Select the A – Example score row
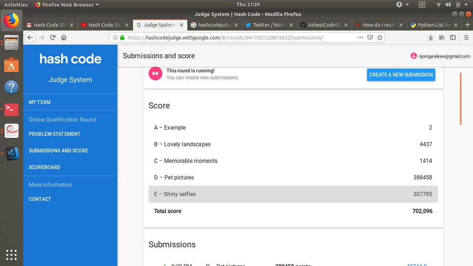473x266 pixels. (293, 128)
